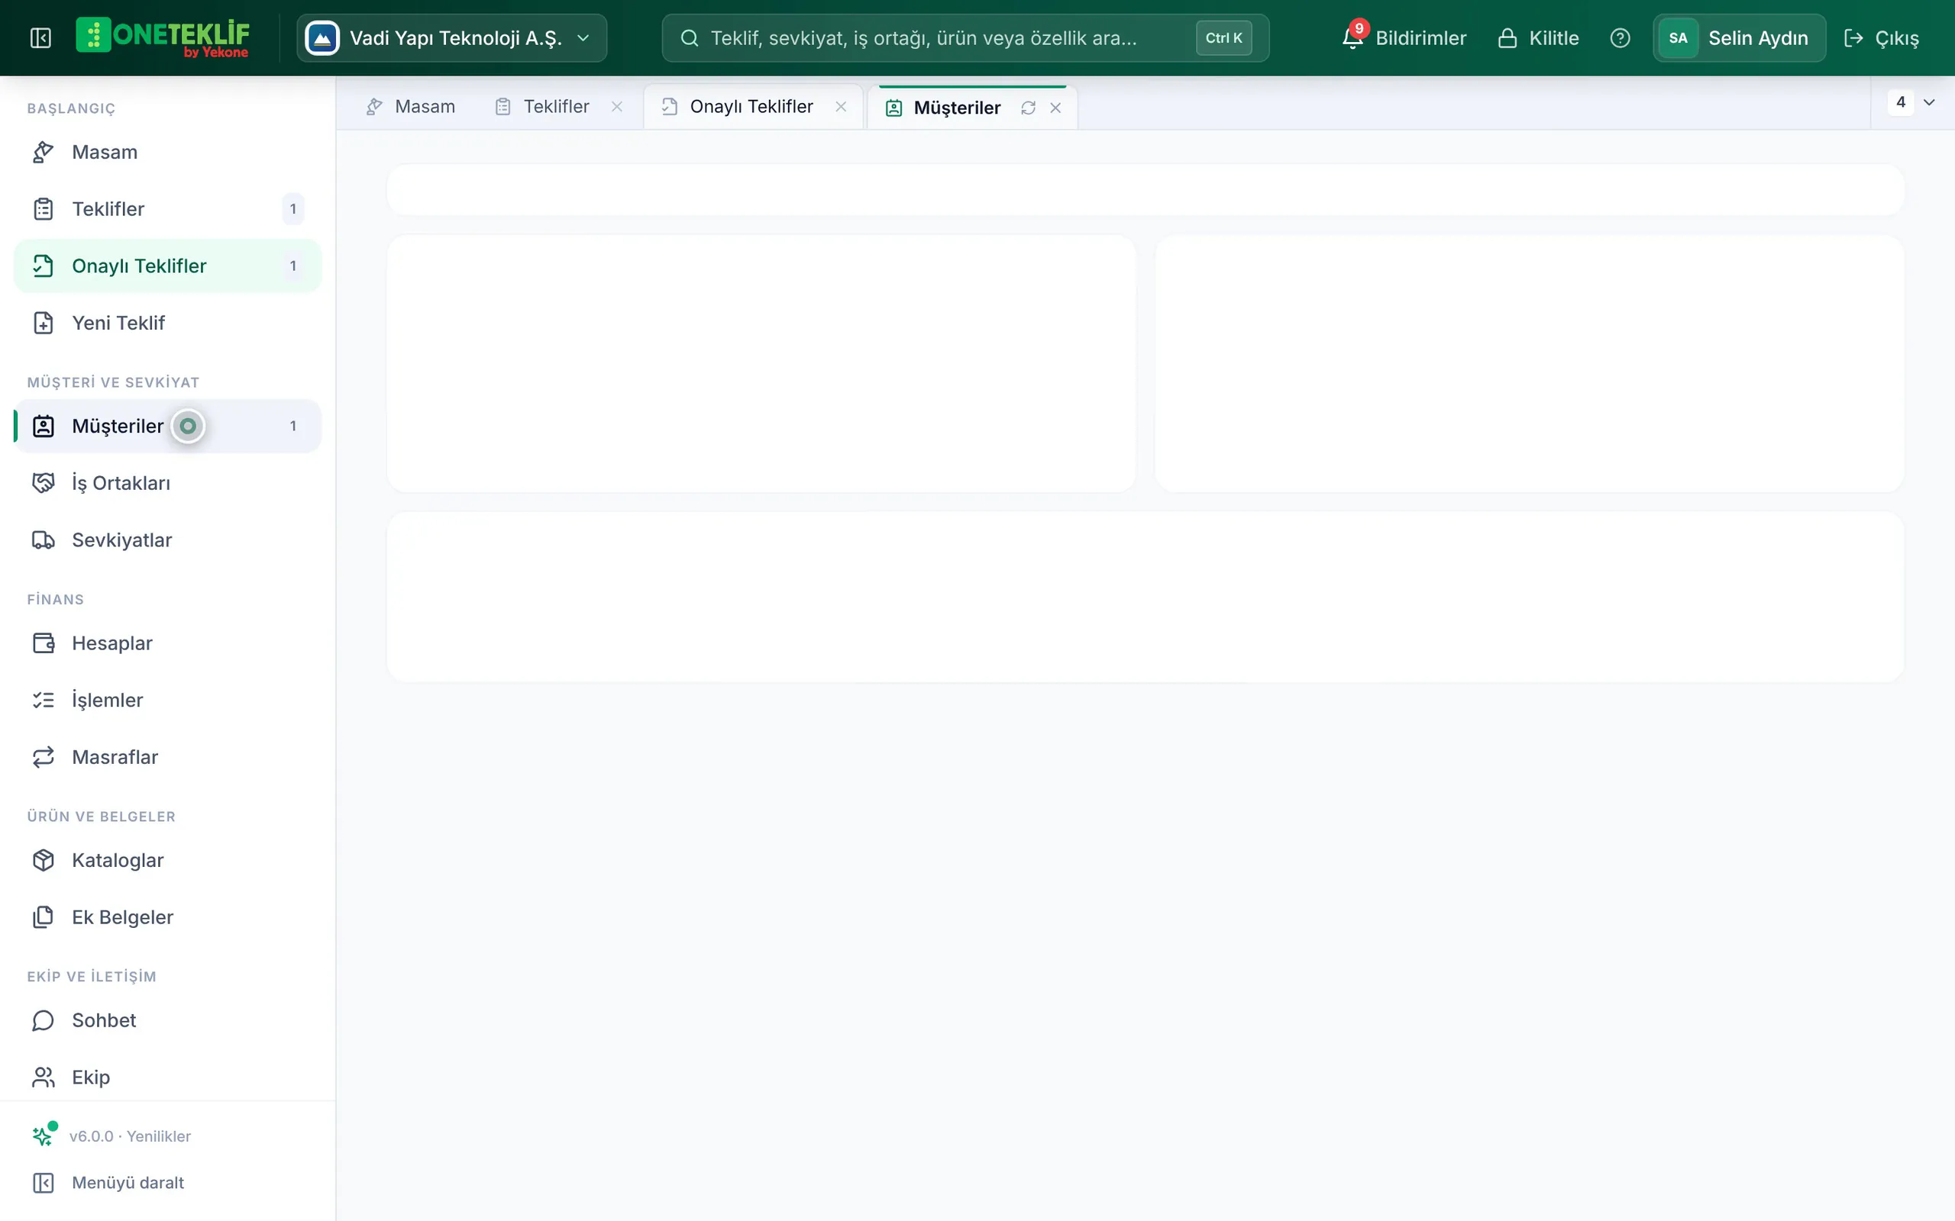The width and height of the screenshot is (1955, 1221).
Task: Click the Çıkış logout button
Action: pyautogui.click(x=1882, y=38)
